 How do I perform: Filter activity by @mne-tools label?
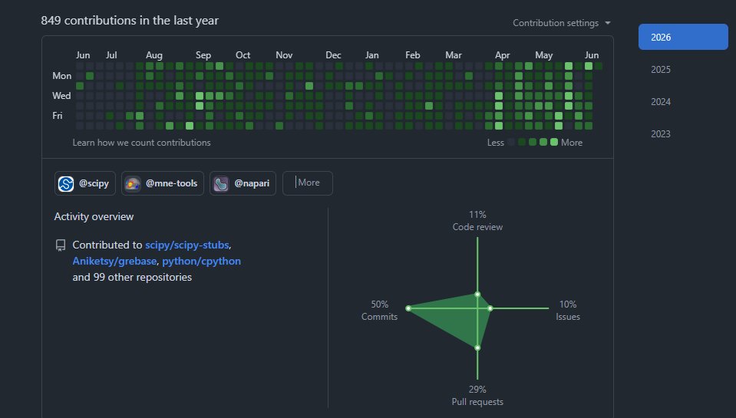point(171,183)
